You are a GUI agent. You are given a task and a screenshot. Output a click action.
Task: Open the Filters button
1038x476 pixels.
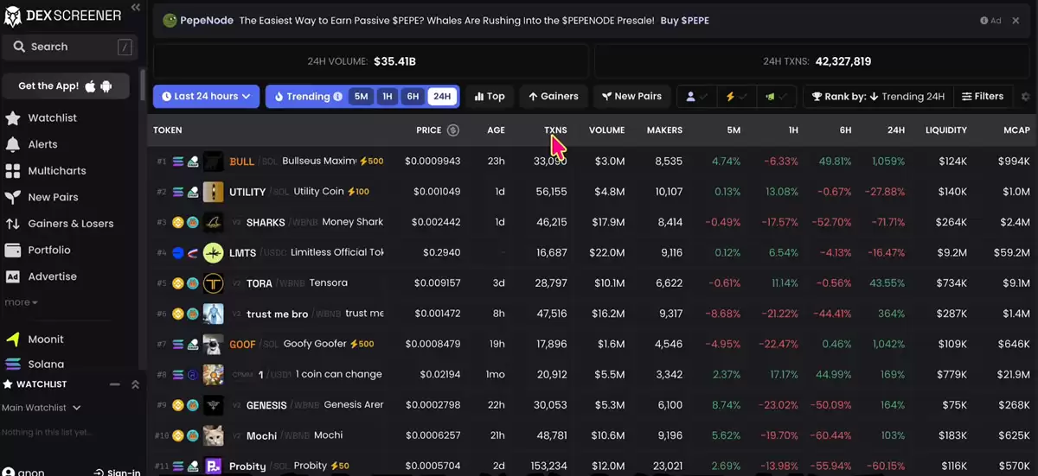(984, 97)
